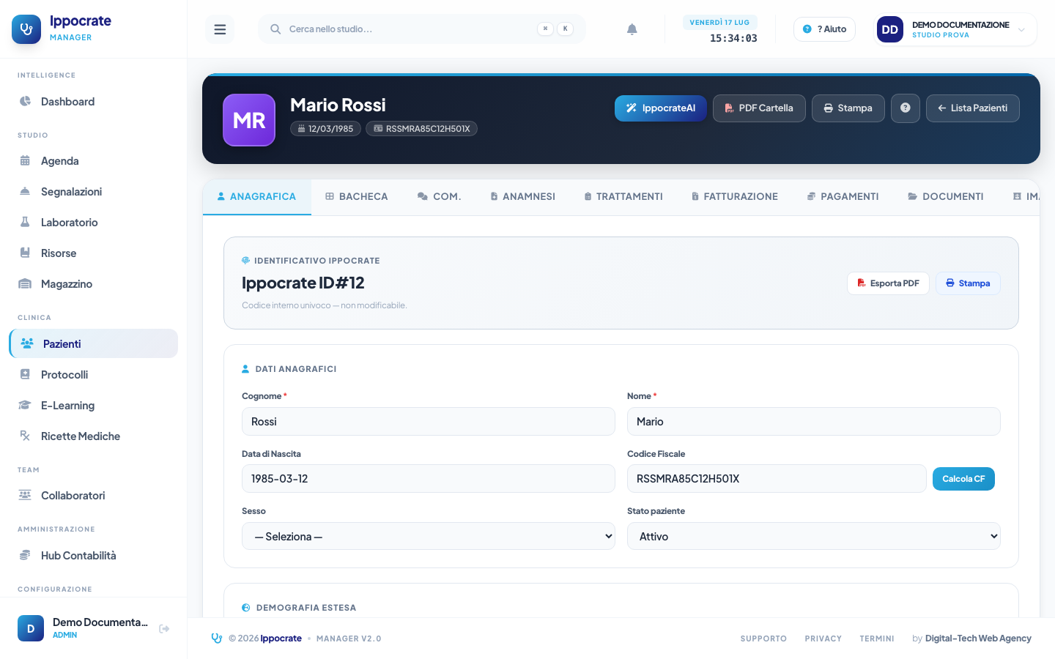This screenshot has height=659, width=1055.
Task: Click the Cognome input field
Action: pos(429,422)
